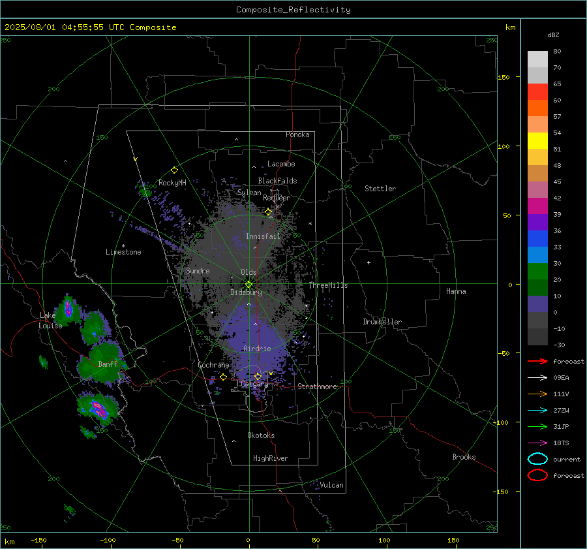Pick the bright yellow 54 dBZ swatch
Image resolution: width=587 pixels, height=549 pixels.
tap(537, 141)
